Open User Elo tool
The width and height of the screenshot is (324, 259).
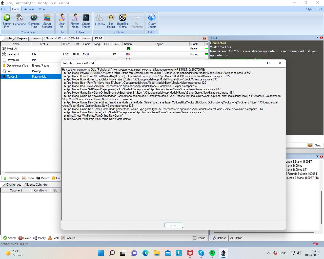(x=62, y=21)
